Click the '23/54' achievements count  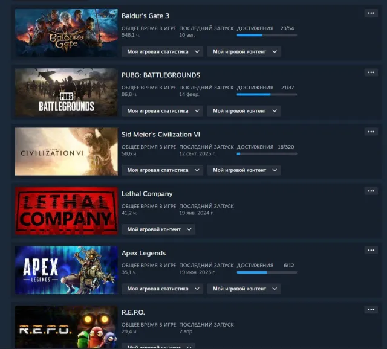[287, 28]
